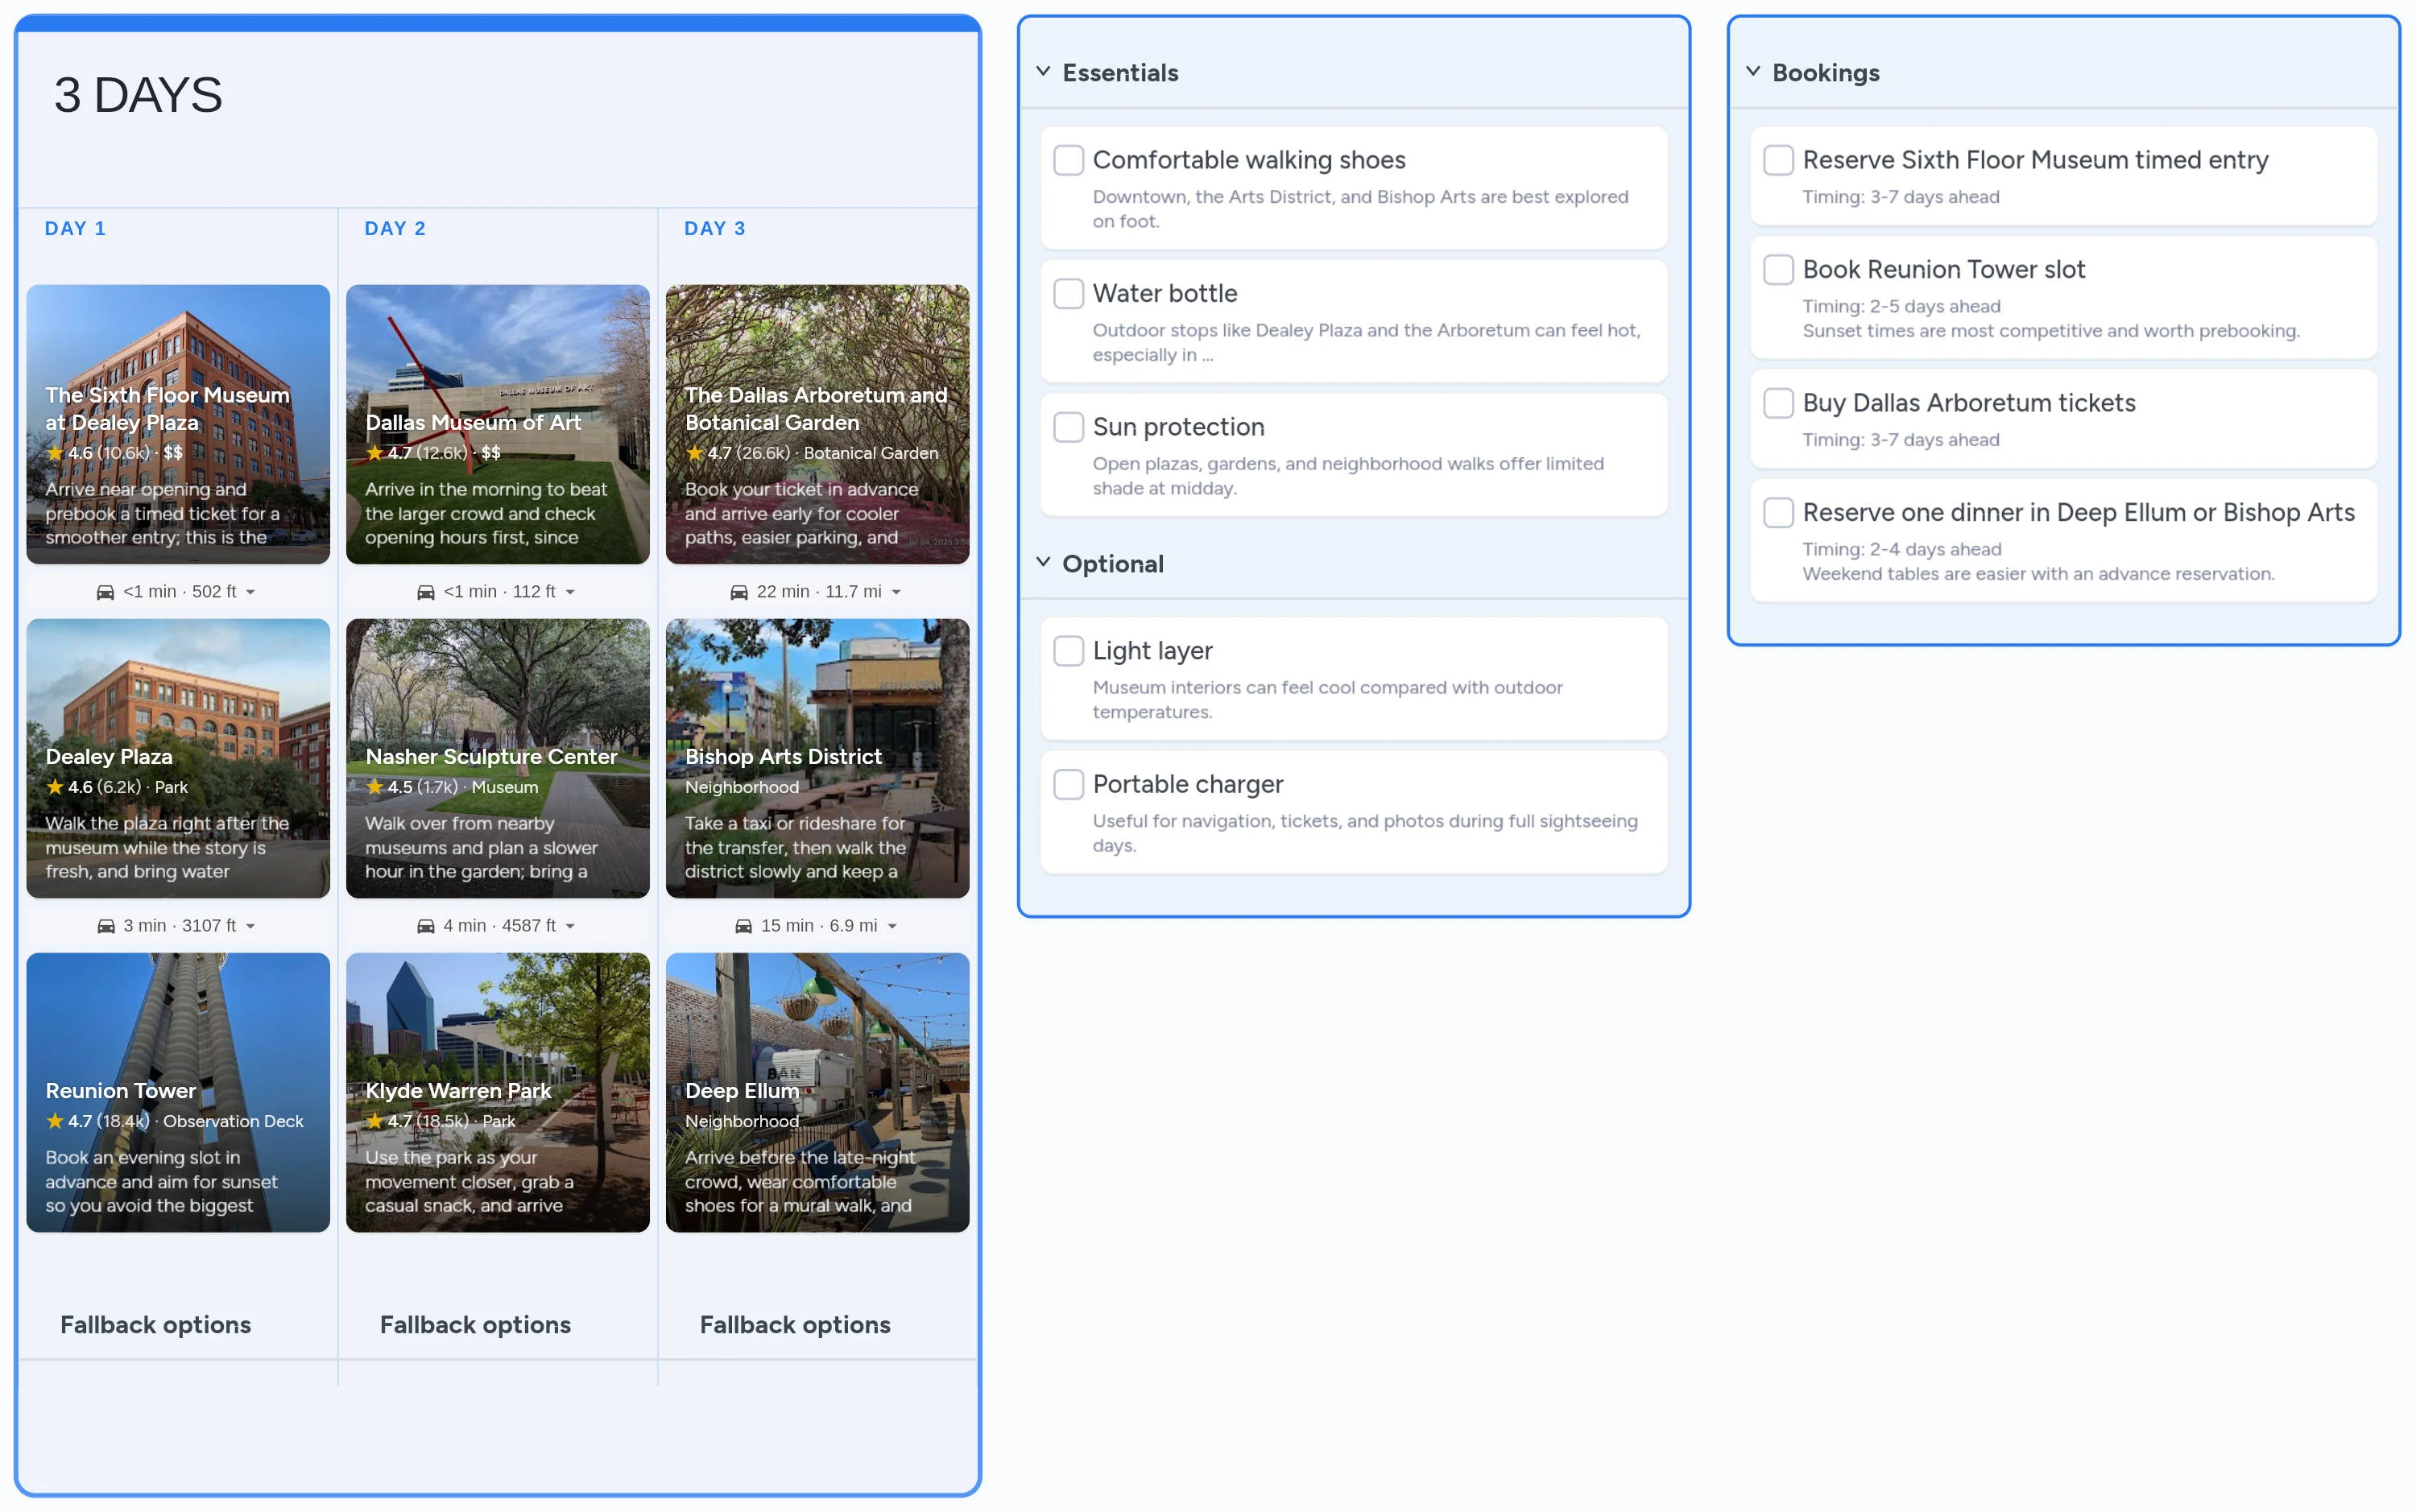Click the car icon beside '15 min · 6.9 mi'

743,926
